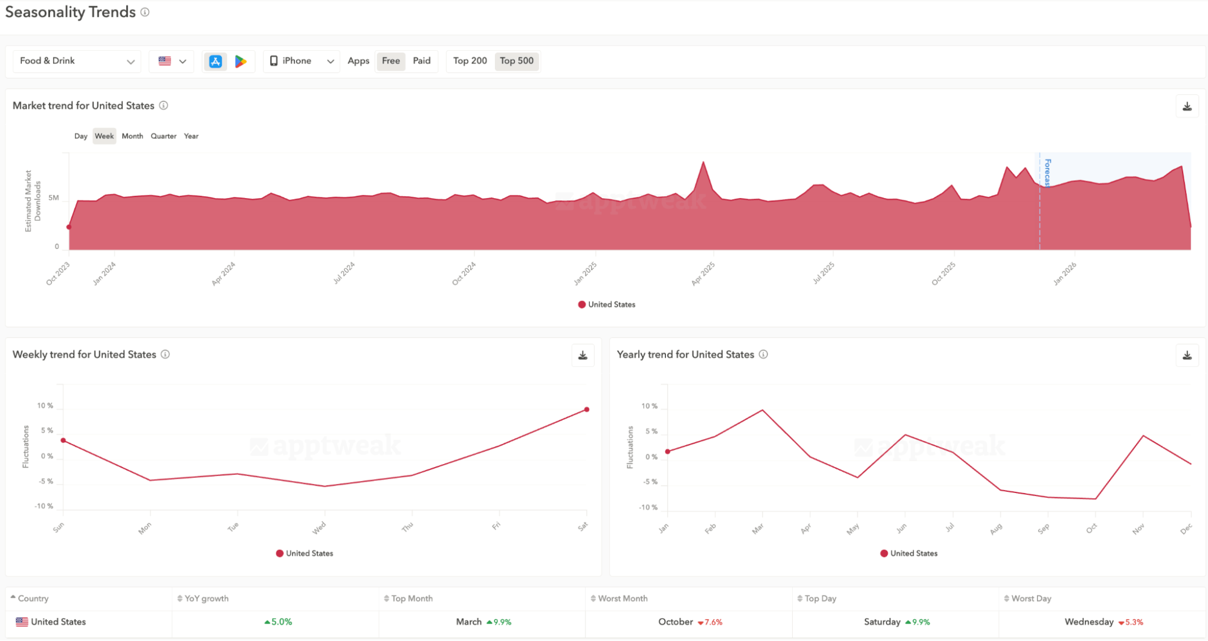Open the country selector dropdown

pyautogui.click(x=171, y=61)
